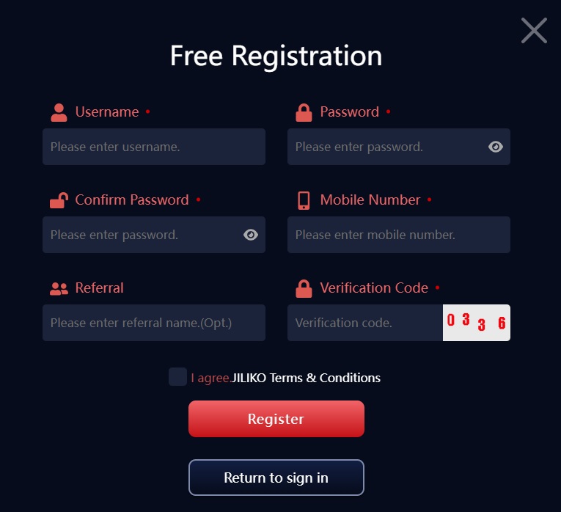Screen dimensions: 561x512
Task: Click the Password padlock icon
Action: [304, 113]
